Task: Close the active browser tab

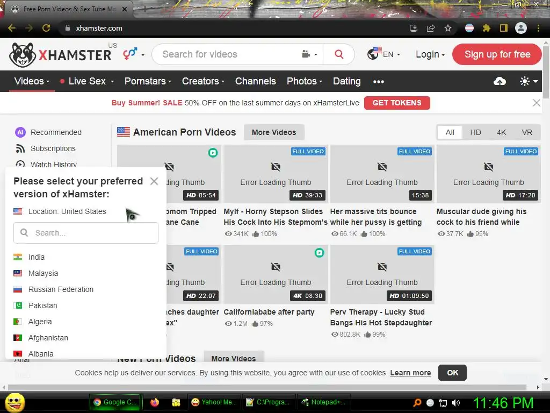Action: (125, 9)
